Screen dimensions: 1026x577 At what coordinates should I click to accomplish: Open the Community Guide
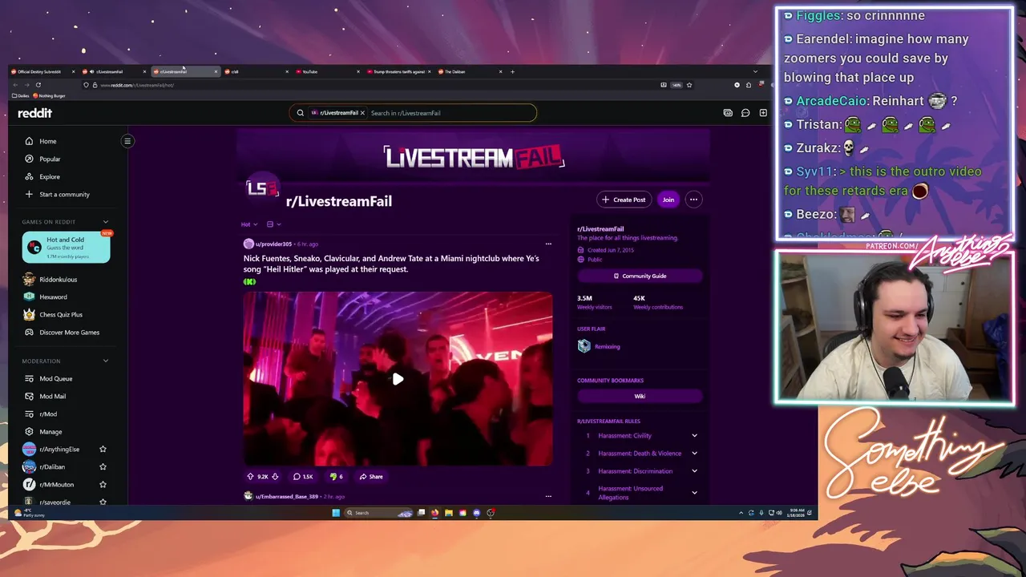(640, 276)
